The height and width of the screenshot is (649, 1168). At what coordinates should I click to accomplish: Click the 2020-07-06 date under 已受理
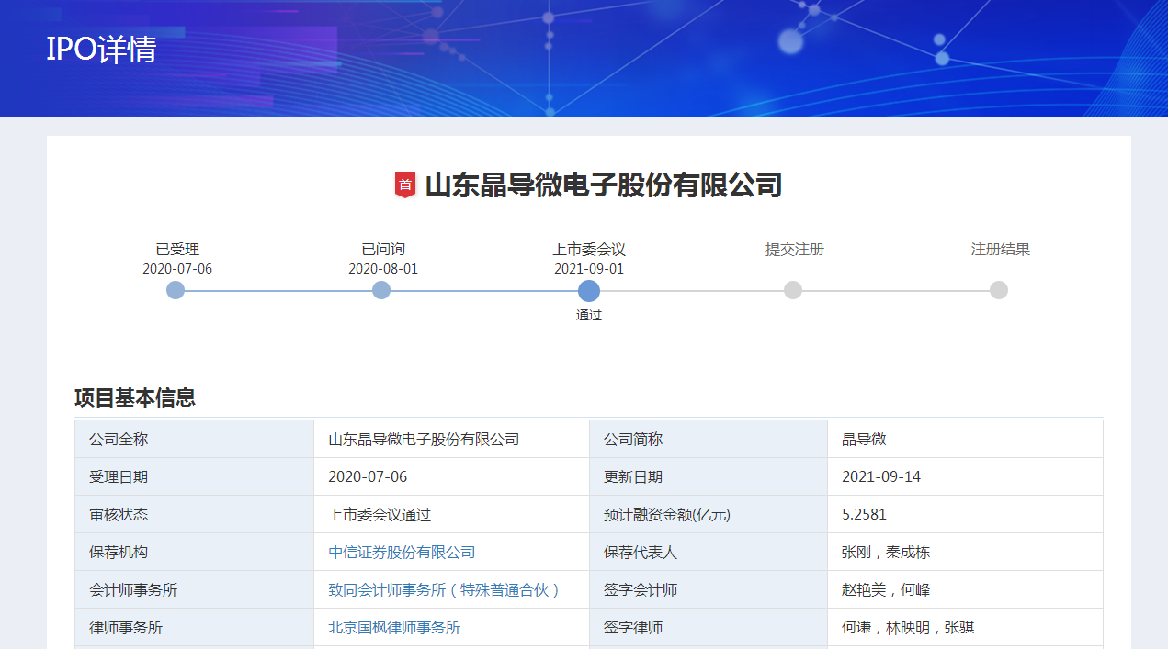pyautogui.click(x=177, y=269)
